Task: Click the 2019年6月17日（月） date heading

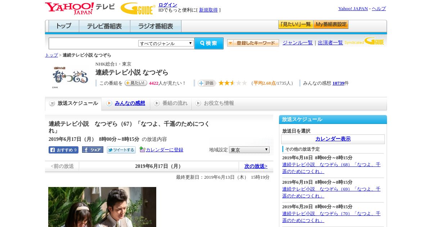Action: pos(159,166)
